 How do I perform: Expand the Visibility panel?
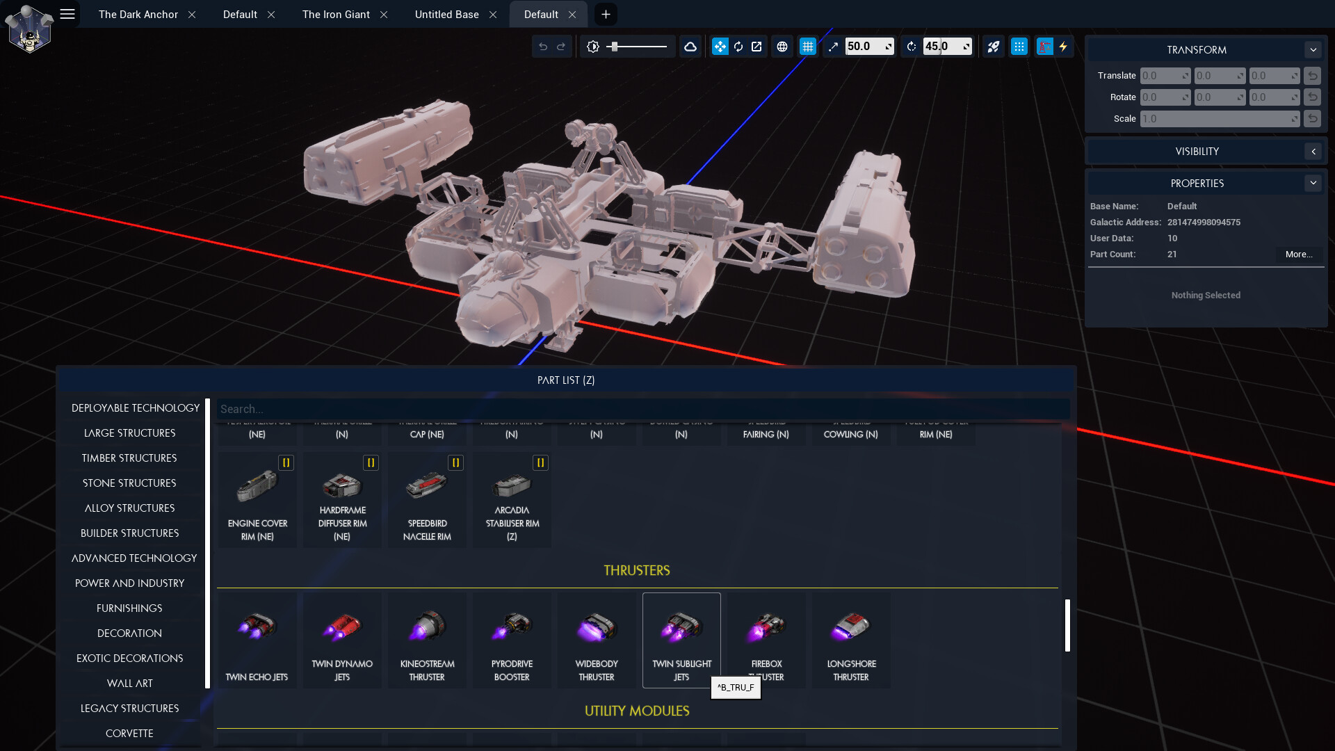point(1313,152)
